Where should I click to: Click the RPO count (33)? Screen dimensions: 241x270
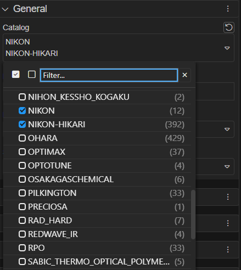click(x=177, y=248)
